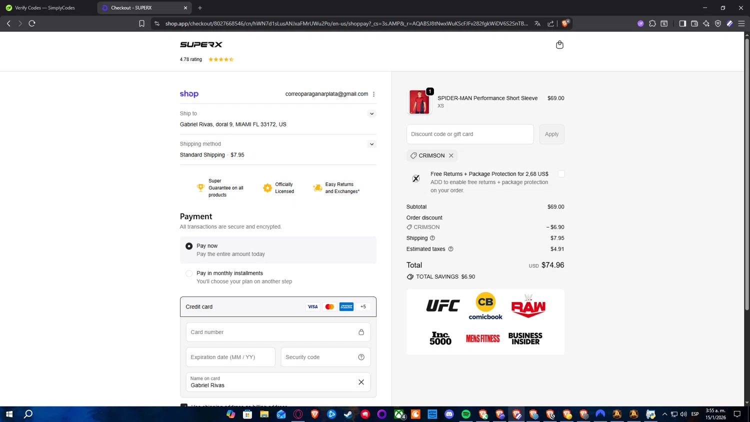The width and height of the screenshot is (750, 422).
Task: Remove the CRIMSON discount code tag
Action: [x=451, y=155]
